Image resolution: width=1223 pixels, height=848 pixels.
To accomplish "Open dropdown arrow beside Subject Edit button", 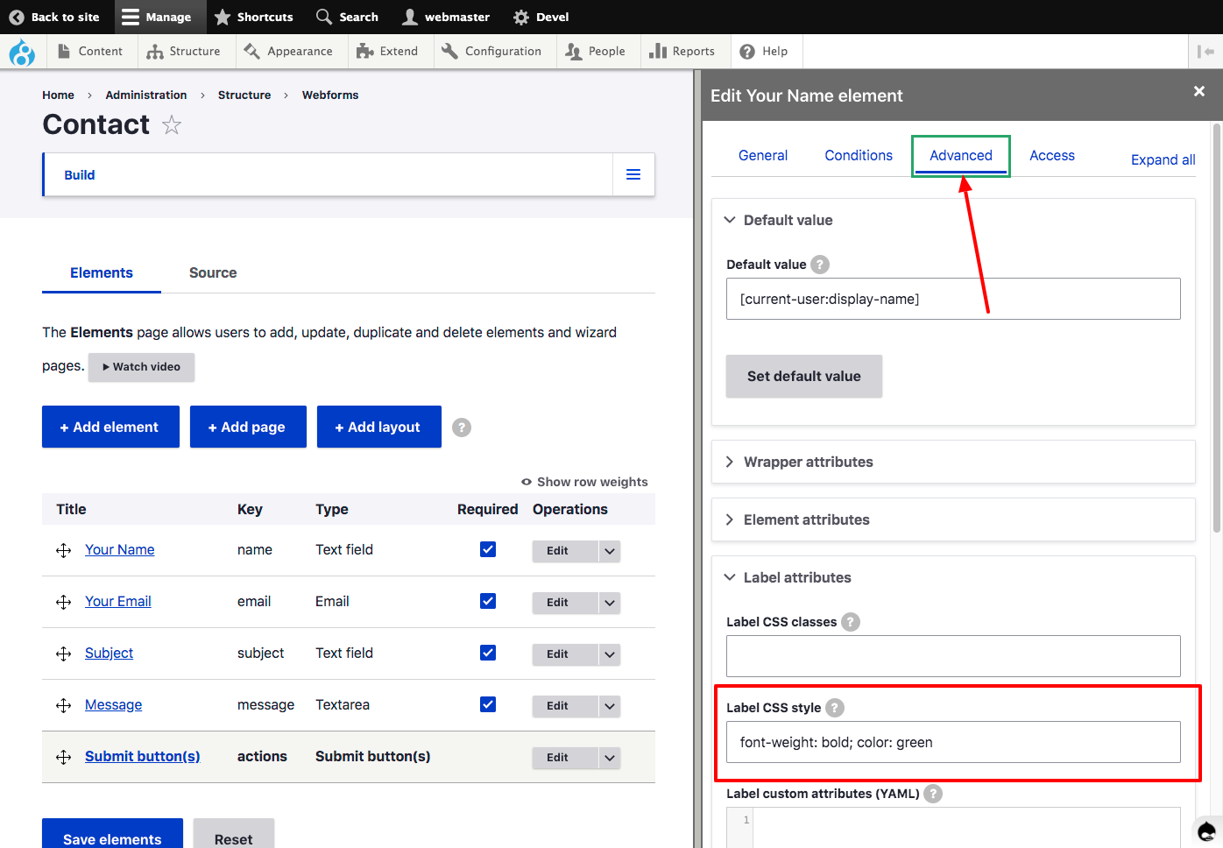I will tap(610, 654).
